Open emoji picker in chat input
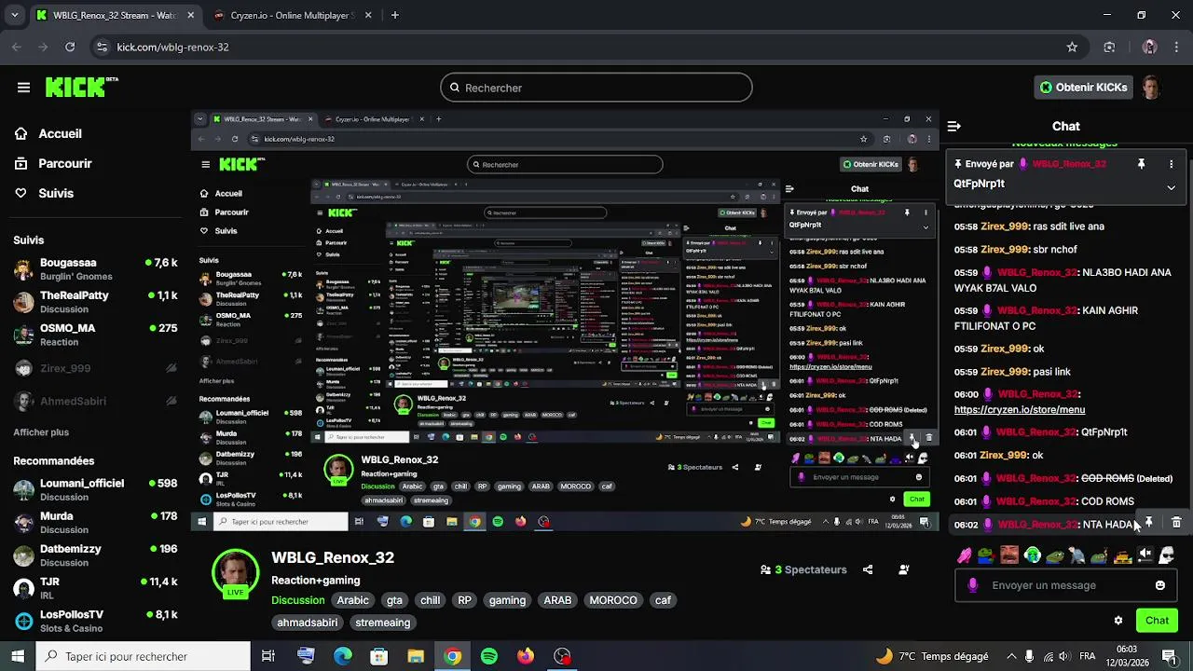This screenshot has height=671, width=1193. pyautogui.click(x=1160, y=585)
